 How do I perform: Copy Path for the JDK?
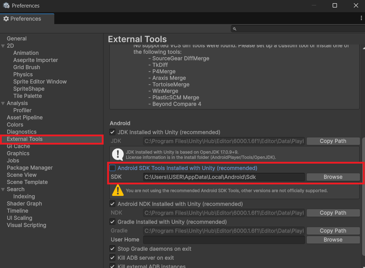333,141
